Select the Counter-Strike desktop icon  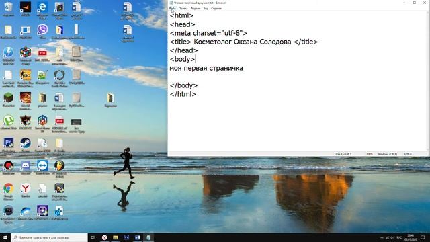click(26, 79)
